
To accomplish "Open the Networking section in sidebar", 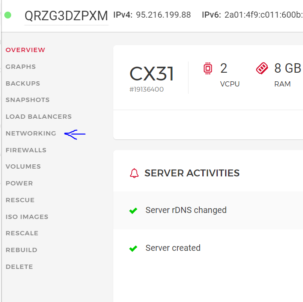I will click(31, 133).
